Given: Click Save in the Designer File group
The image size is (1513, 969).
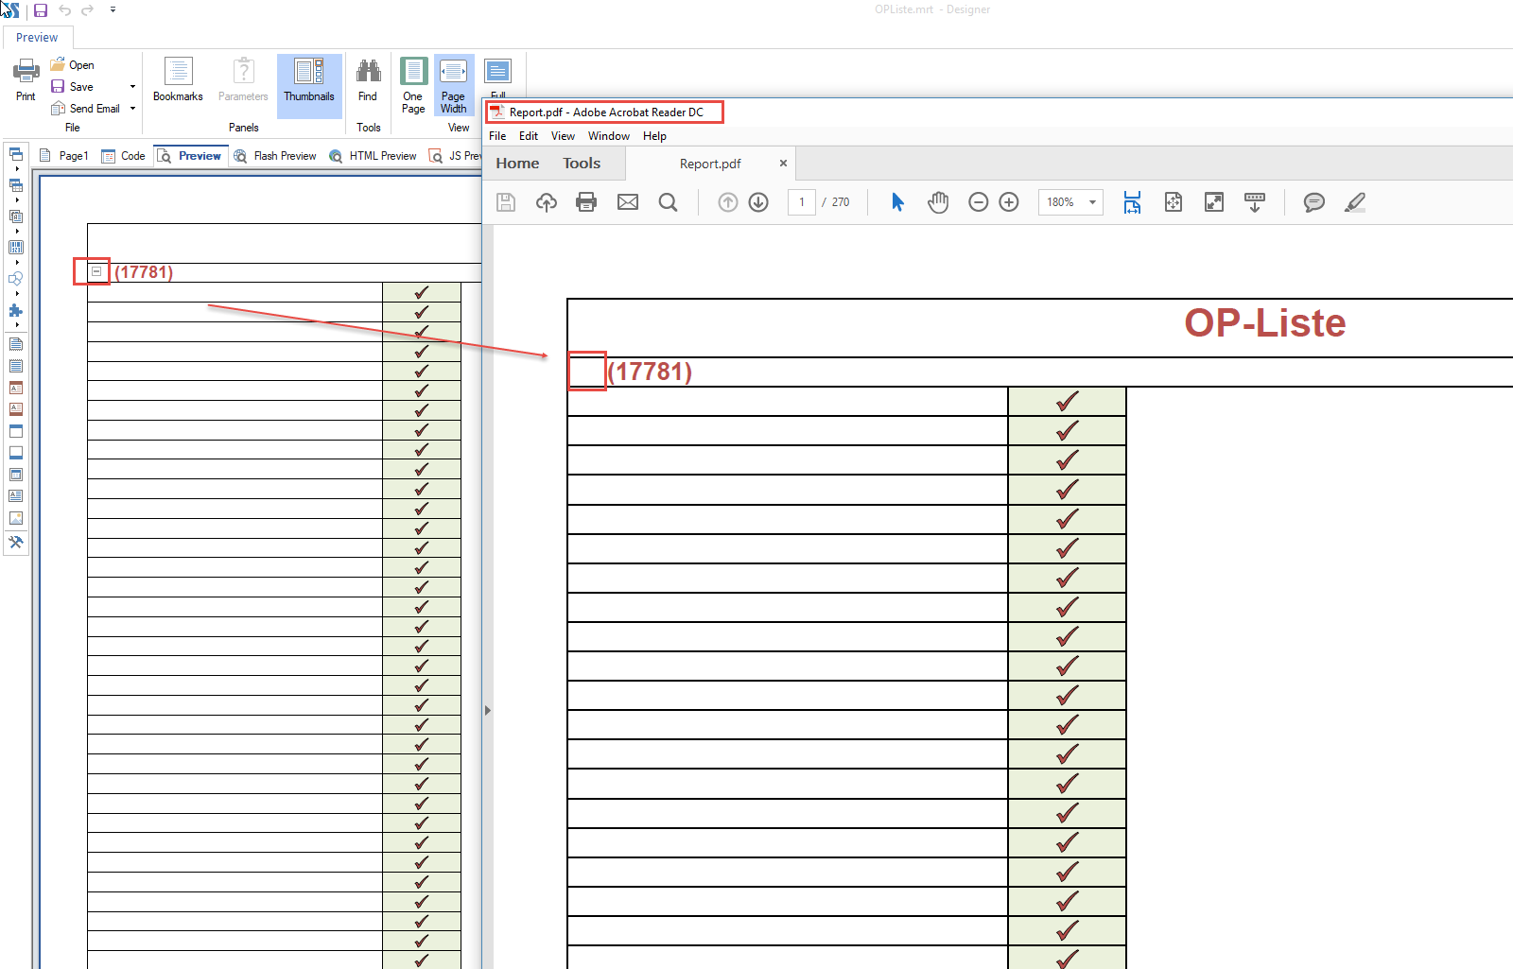Looking at the screenshot, I should pyautogui.click(x=73, y=87).
